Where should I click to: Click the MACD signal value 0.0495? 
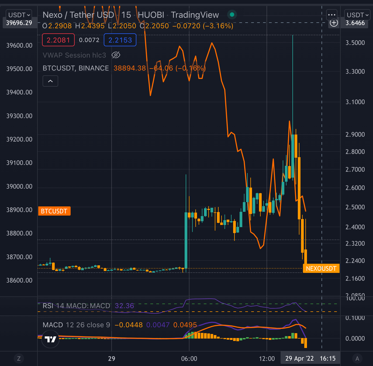[185, 325]
